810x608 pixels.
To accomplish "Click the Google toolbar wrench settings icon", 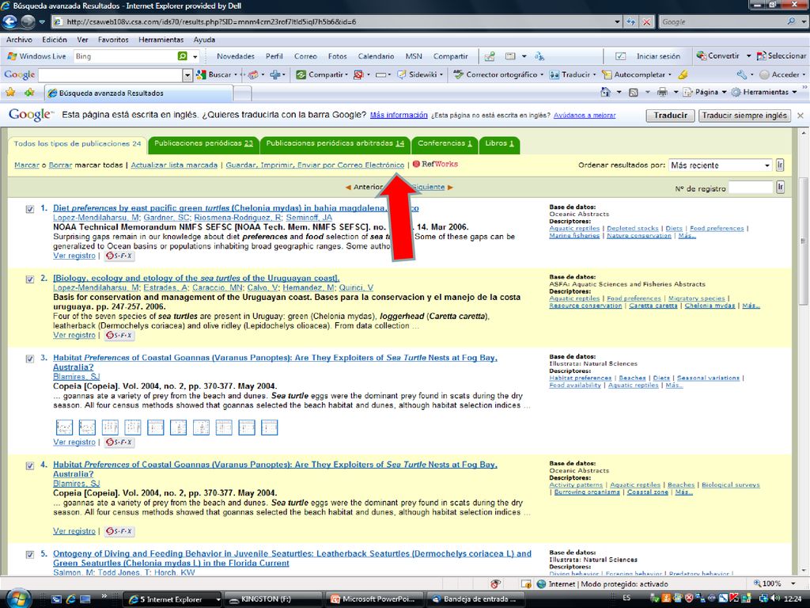I will (x=742, y=74).
